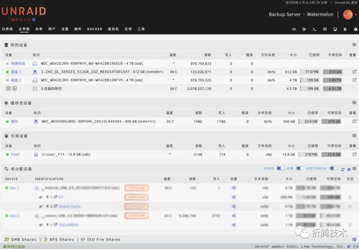Toggle the 引导设备 section list view icon

pos(354,136)
